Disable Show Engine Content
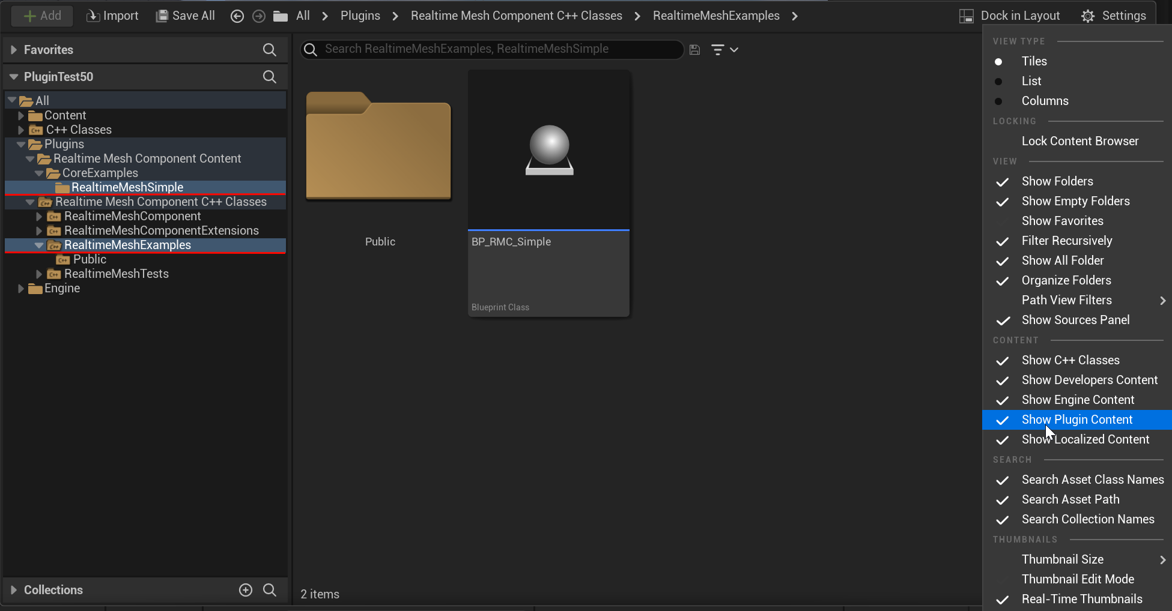Screen dimensions: 1172x611 (1078, 400)
